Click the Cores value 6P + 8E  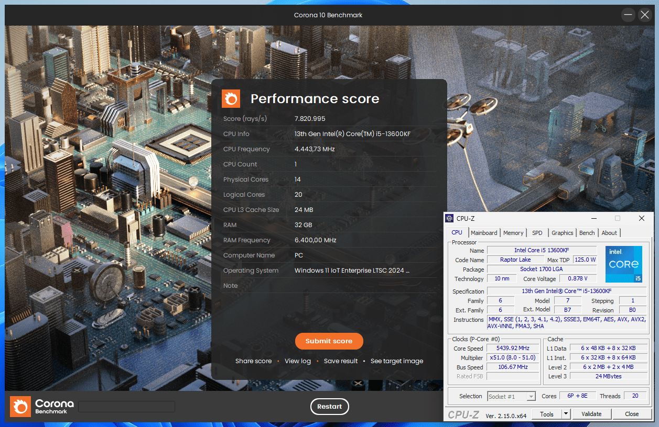click(x=577, y=396)
